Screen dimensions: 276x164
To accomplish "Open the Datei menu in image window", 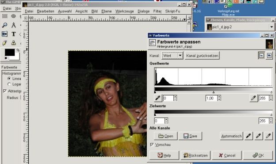I will coord(29,11).
